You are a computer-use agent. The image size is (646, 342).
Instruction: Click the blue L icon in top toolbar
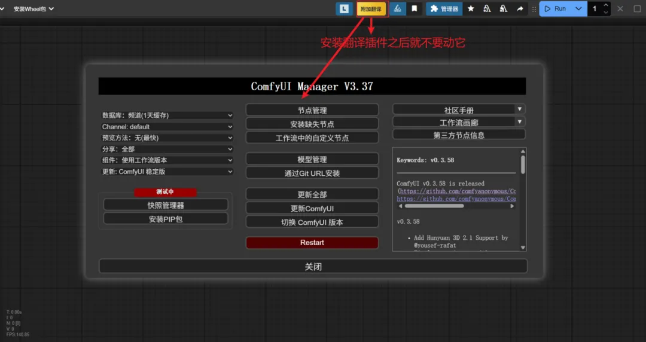[x=344, y=8]
